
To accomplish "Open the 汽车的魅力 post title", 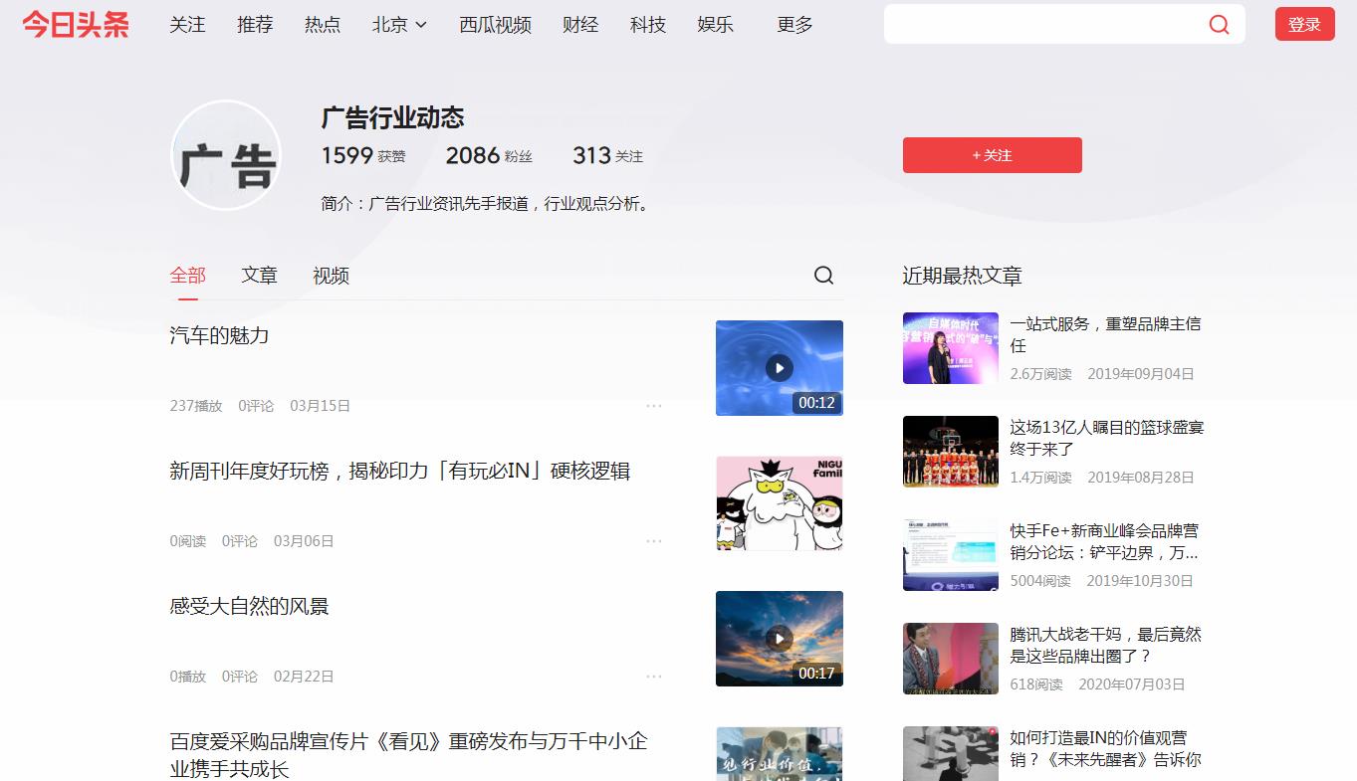I will pyautogui.click(x=219, y=335).
